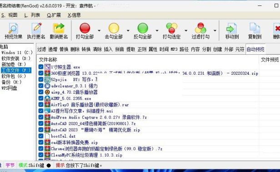Open dropdown arrow next to 打勾全部
Viewport: 280px width, 172px height.
point(99,31)
